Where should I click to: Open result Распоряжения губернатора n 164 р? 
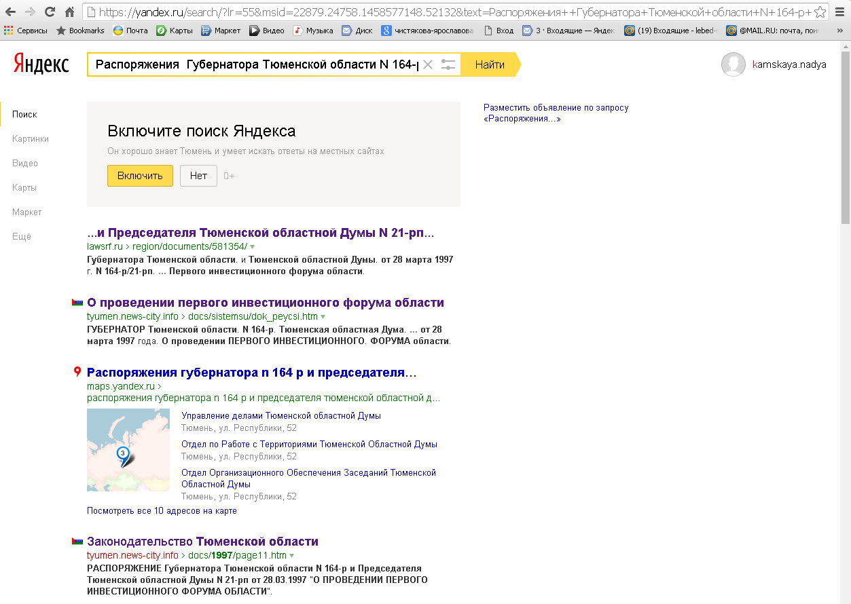252,373
